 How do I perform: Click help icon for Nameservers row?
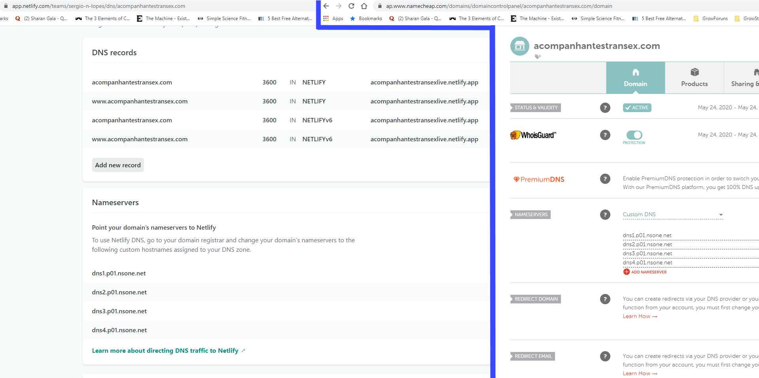[605, 215]
